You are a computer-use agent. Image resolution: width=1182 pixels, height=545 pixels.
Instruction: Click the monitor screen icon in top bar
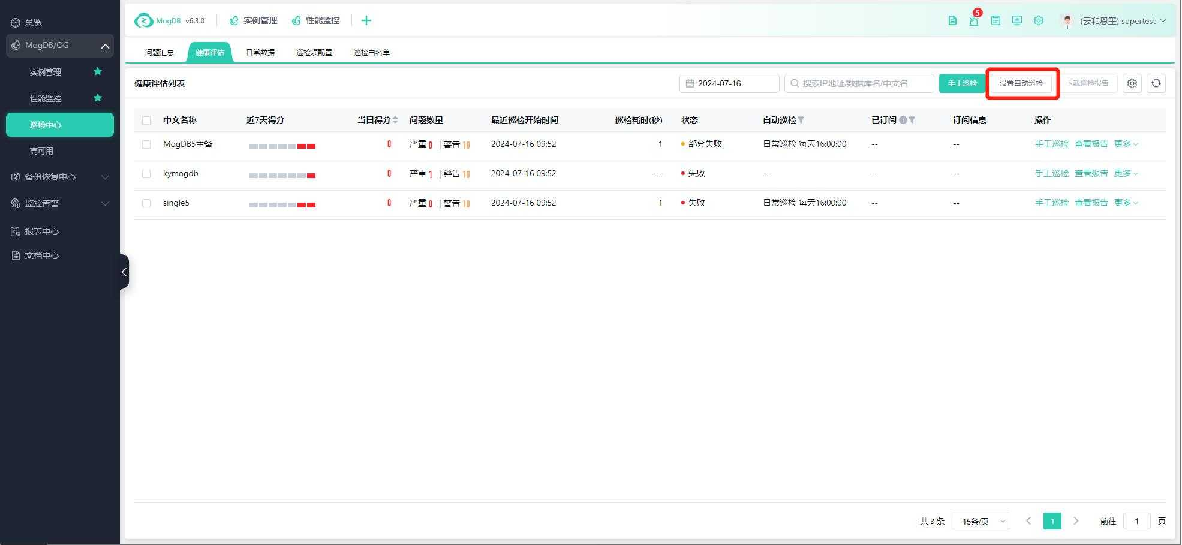(x=1017, y=20)
